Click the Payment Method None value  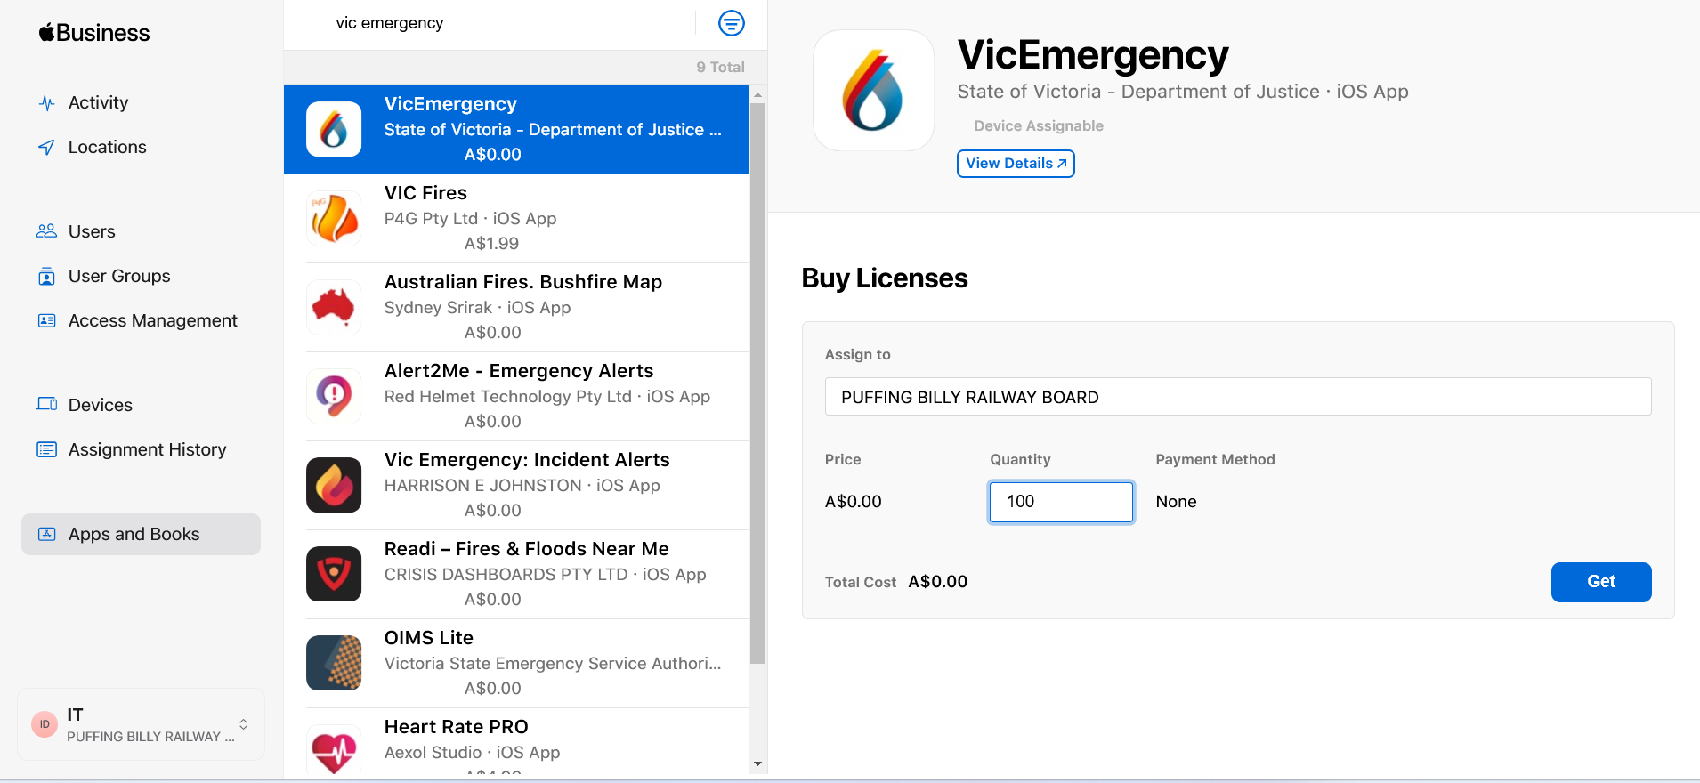1176,502
